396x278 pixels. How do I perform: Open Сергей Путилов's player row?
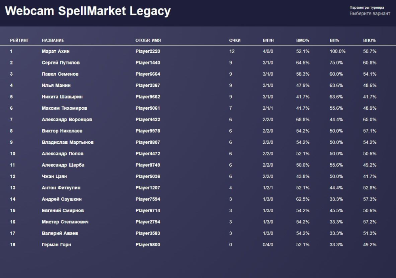(x=61, y=63)
